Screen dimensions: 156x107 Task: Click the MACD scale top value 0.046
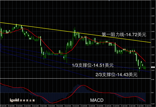153,80
